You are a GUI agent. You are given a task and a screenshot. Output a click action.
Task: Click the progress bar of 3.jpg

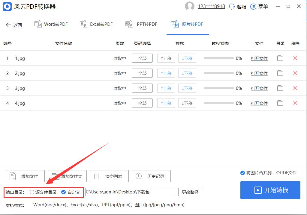218,88
